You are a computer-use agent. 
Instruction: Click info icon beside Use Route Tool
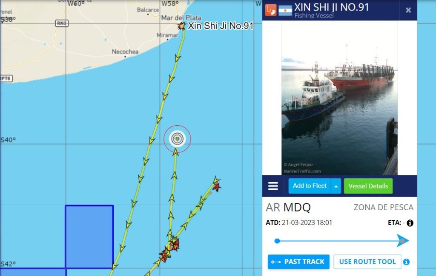tap(406, 262)
